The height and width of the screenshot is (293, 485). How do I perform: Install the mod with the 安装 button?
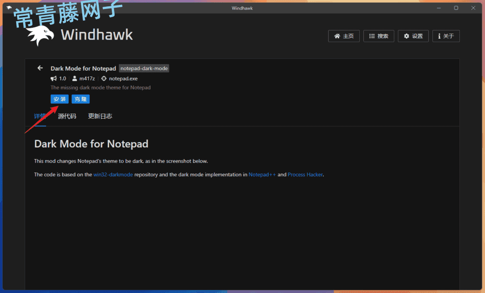(59, 99)
